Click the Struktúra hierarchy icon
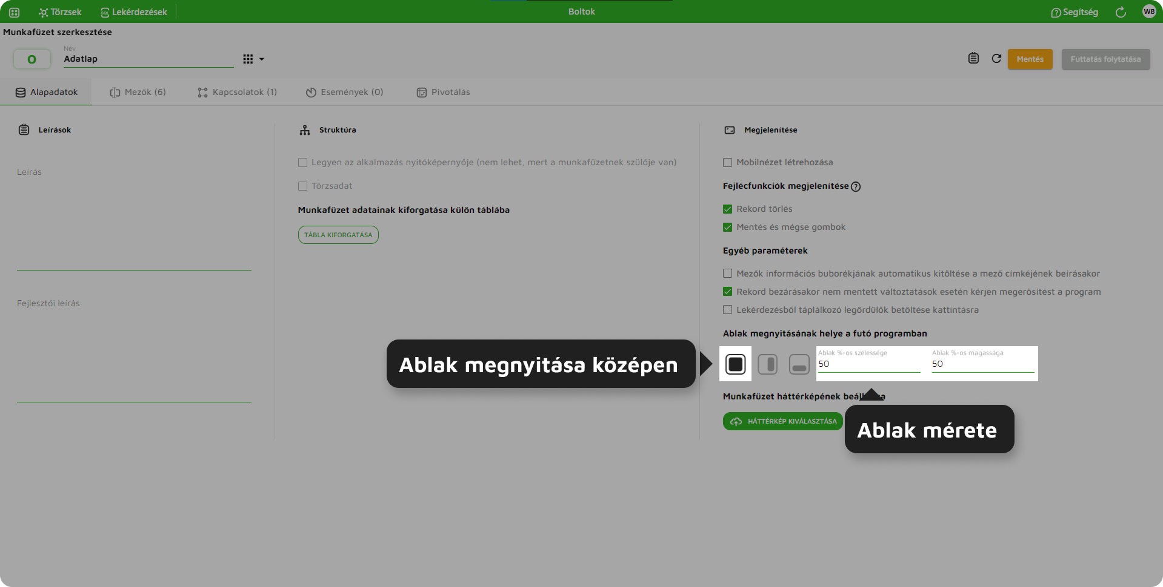Viewport: 1163px width, 587px height. [x=305, y=130]
